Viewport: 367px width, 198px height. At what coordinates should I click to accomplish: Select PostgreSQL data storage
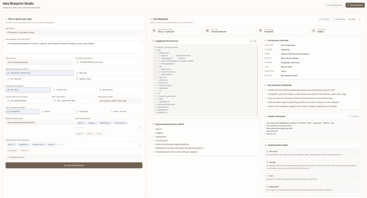click(22, 112)
